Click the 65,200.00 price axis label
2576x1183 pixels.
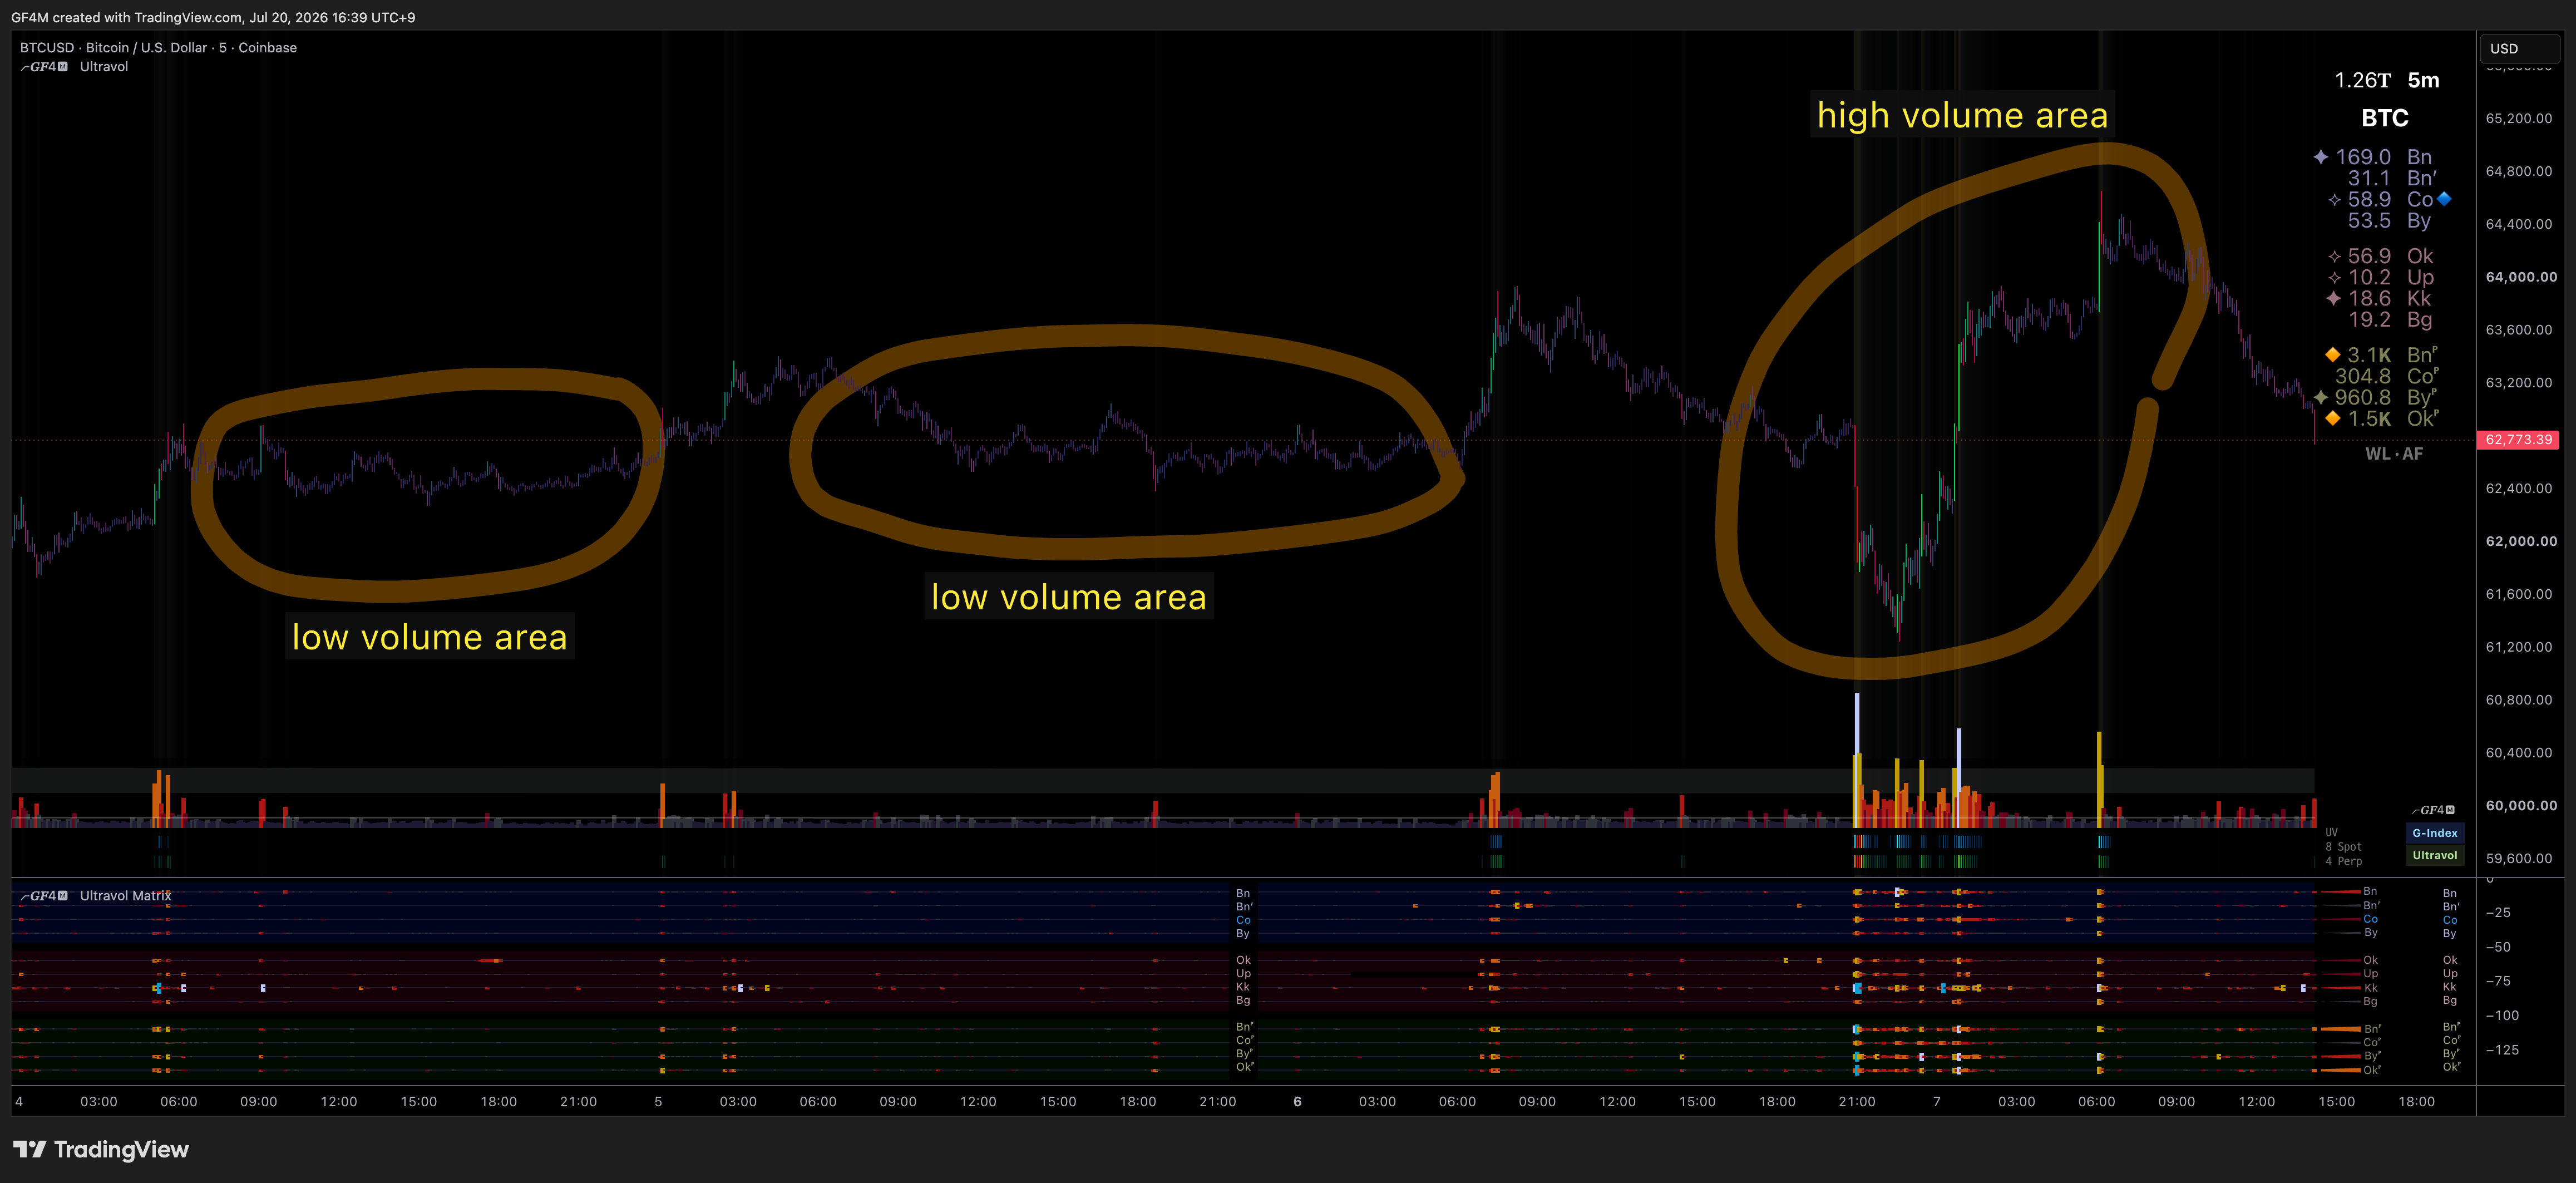pos(2518,118)
